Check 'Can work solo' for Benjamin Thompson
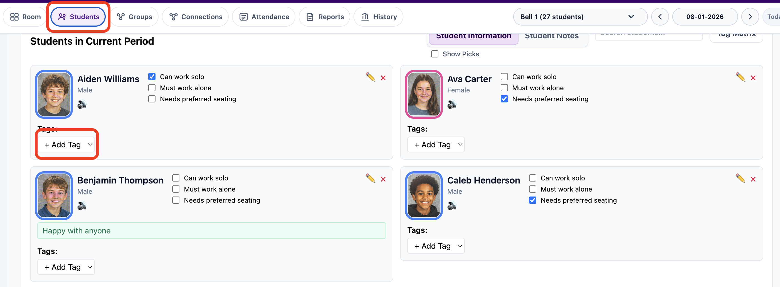 [176, 178]
